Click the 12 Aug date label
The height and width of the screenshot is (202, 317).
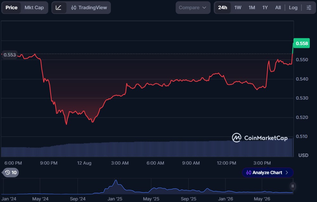pyautogui.click(x=84, y=163)
